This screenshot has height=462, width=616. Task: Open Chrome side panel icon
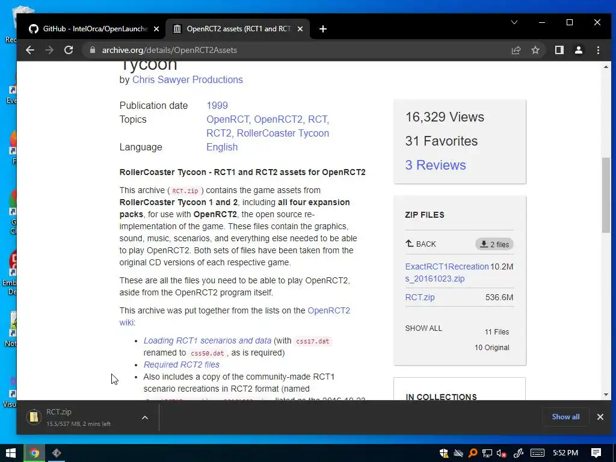pyautogui.click(x=559, y=50)
